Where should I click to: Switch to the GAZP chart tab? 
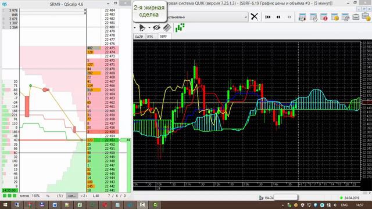point(139,37)
